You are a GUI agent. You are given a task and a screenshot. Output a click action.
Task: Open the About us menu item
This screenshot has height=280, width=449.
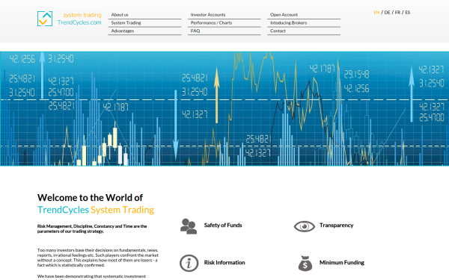tap(144, 15)
